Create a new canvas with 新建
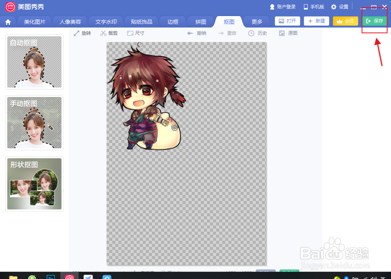 click(x=316, y=21)
